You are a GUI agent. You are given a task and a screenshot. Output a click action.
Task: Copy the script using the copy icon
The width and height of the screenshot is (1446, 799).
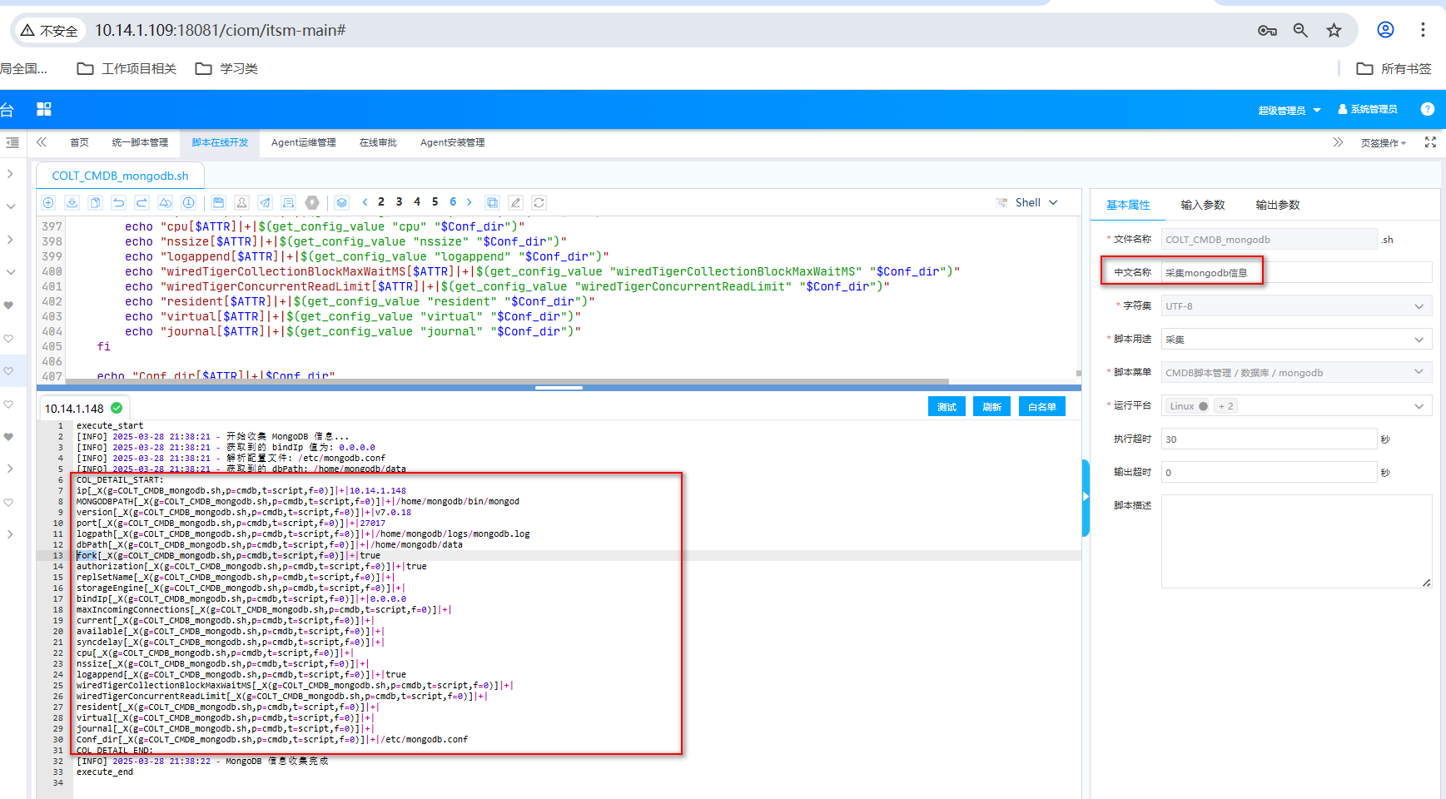tap(96, 202)
